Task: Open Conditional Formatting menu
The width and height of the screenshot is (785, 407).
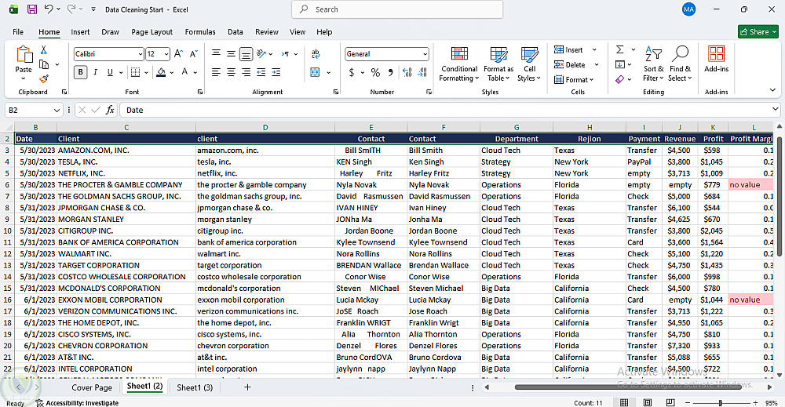Action: coord(459,64)
